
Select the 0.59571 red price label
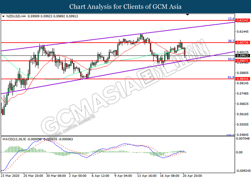[243, 61]
